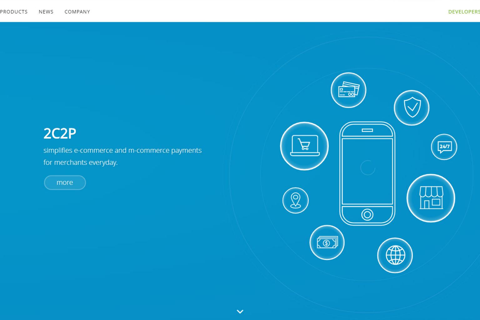This screenshot has height=320, width=480.
Task: Click the storefront shop icon
Action: (x=431, y=198)
